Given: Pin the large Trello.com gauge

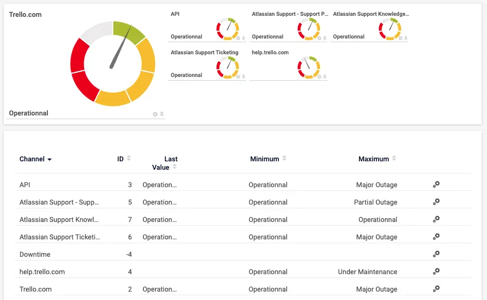Looking at the screenshot, I should 162,114.
